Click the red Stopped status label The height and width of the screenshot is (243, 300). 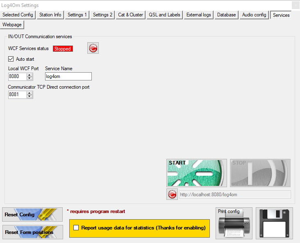pos(63,49)
